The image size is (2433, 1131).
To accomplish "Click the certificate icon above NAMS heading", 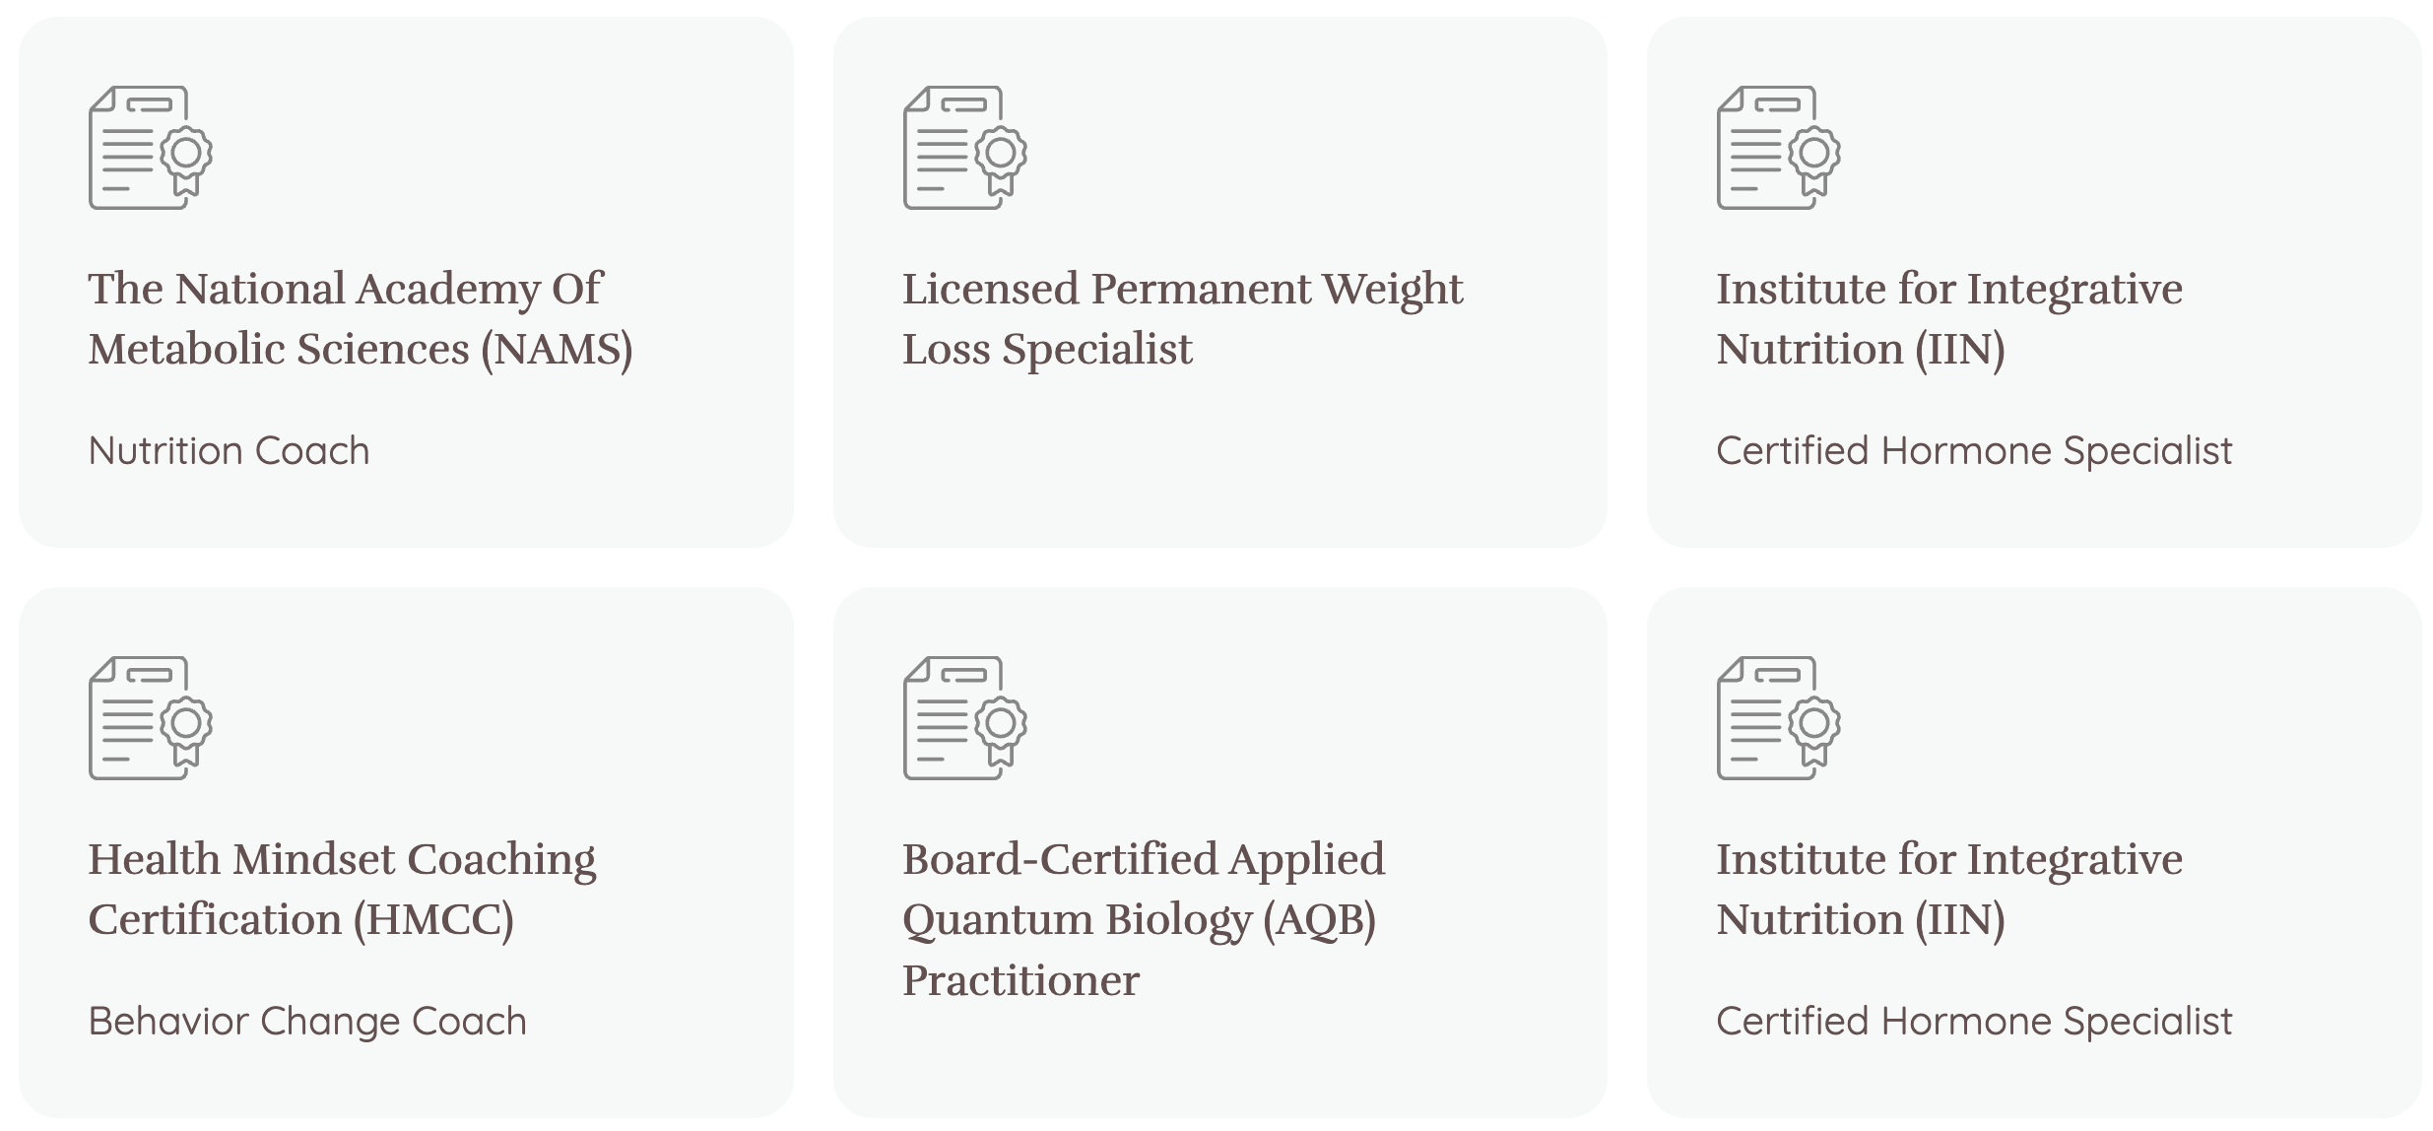I will click(x=151, y=148).
